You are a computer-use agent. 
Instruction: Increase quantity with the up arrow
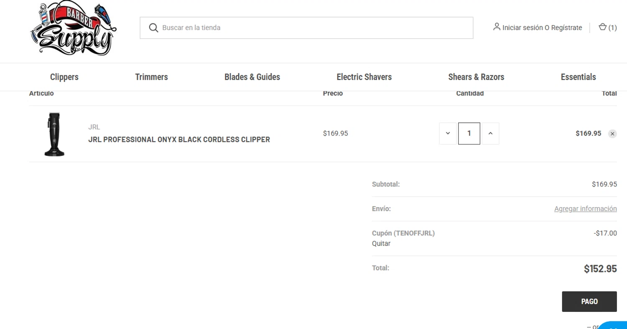tap(490, 134)
